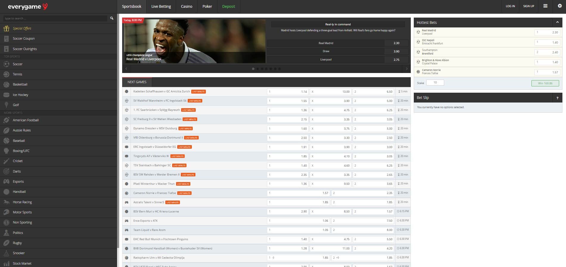Switch to the Casino tab
Screen dimensions: 566x267
tap(186, 6)
